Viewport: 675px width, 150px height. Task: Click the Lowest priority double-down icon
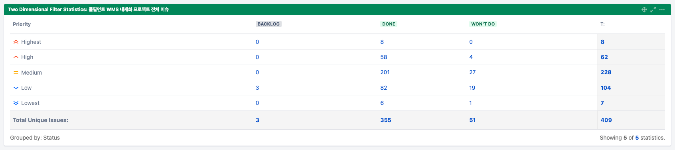[16, 103]
